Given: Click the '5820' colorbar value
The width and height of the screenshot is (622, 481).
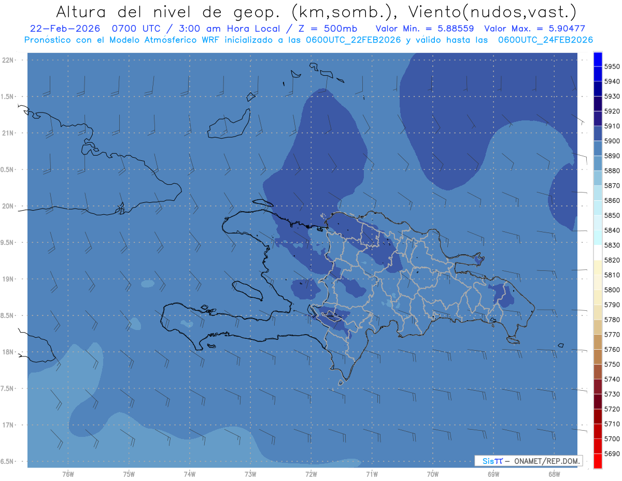Looking at the screenshot, I should coord(612,260).
